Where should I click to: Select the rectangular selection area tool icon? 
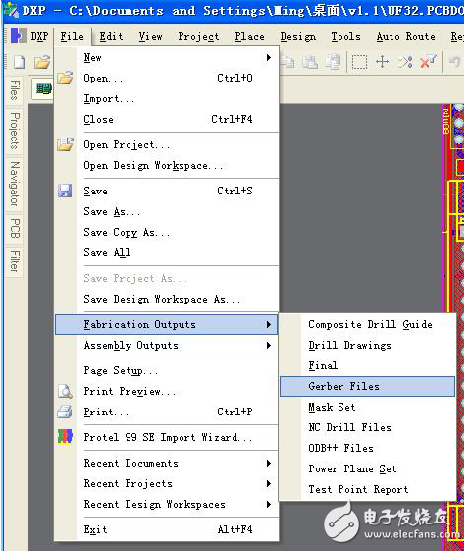(359, 62)
